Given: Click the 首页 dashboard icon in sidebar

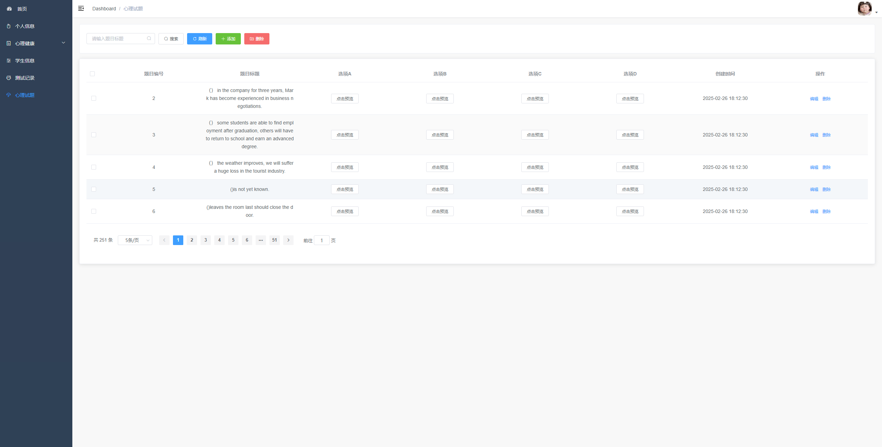Looking at the screenshot, I should 9,9.
